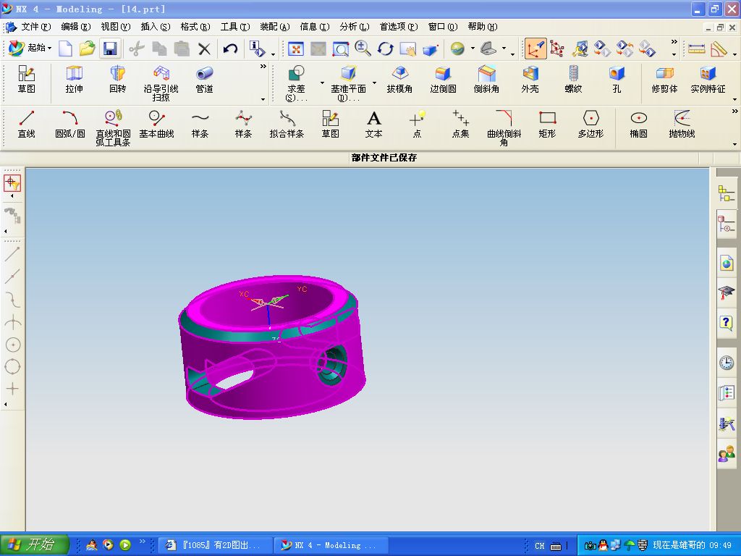Screen dimensions: 741x556
Task: Select the Polygon (多边形) tool
Action: tap(590, 125)
